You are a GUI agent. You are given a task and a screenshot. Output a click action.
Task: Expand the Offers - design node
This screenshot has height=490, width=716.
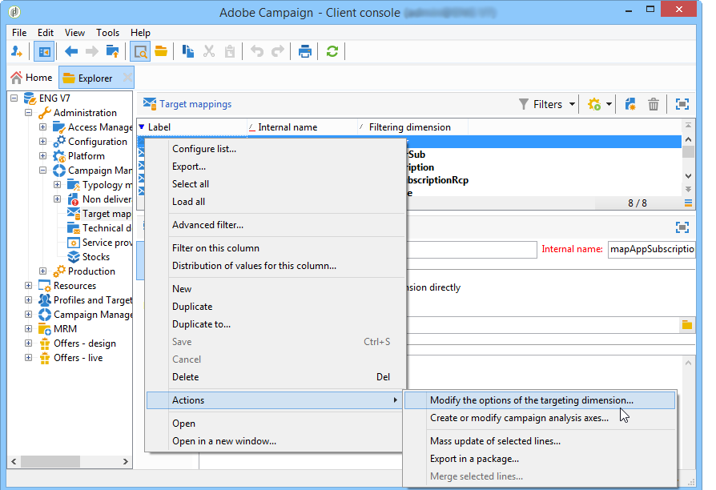(28, 343)
